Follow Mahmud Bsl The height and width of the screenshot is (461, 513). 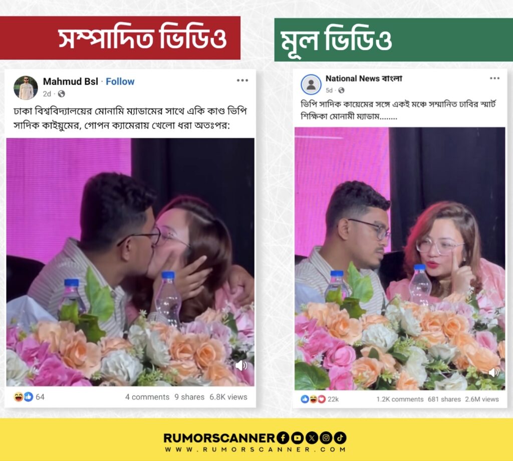pyautogui.click(x=120, y=82)
